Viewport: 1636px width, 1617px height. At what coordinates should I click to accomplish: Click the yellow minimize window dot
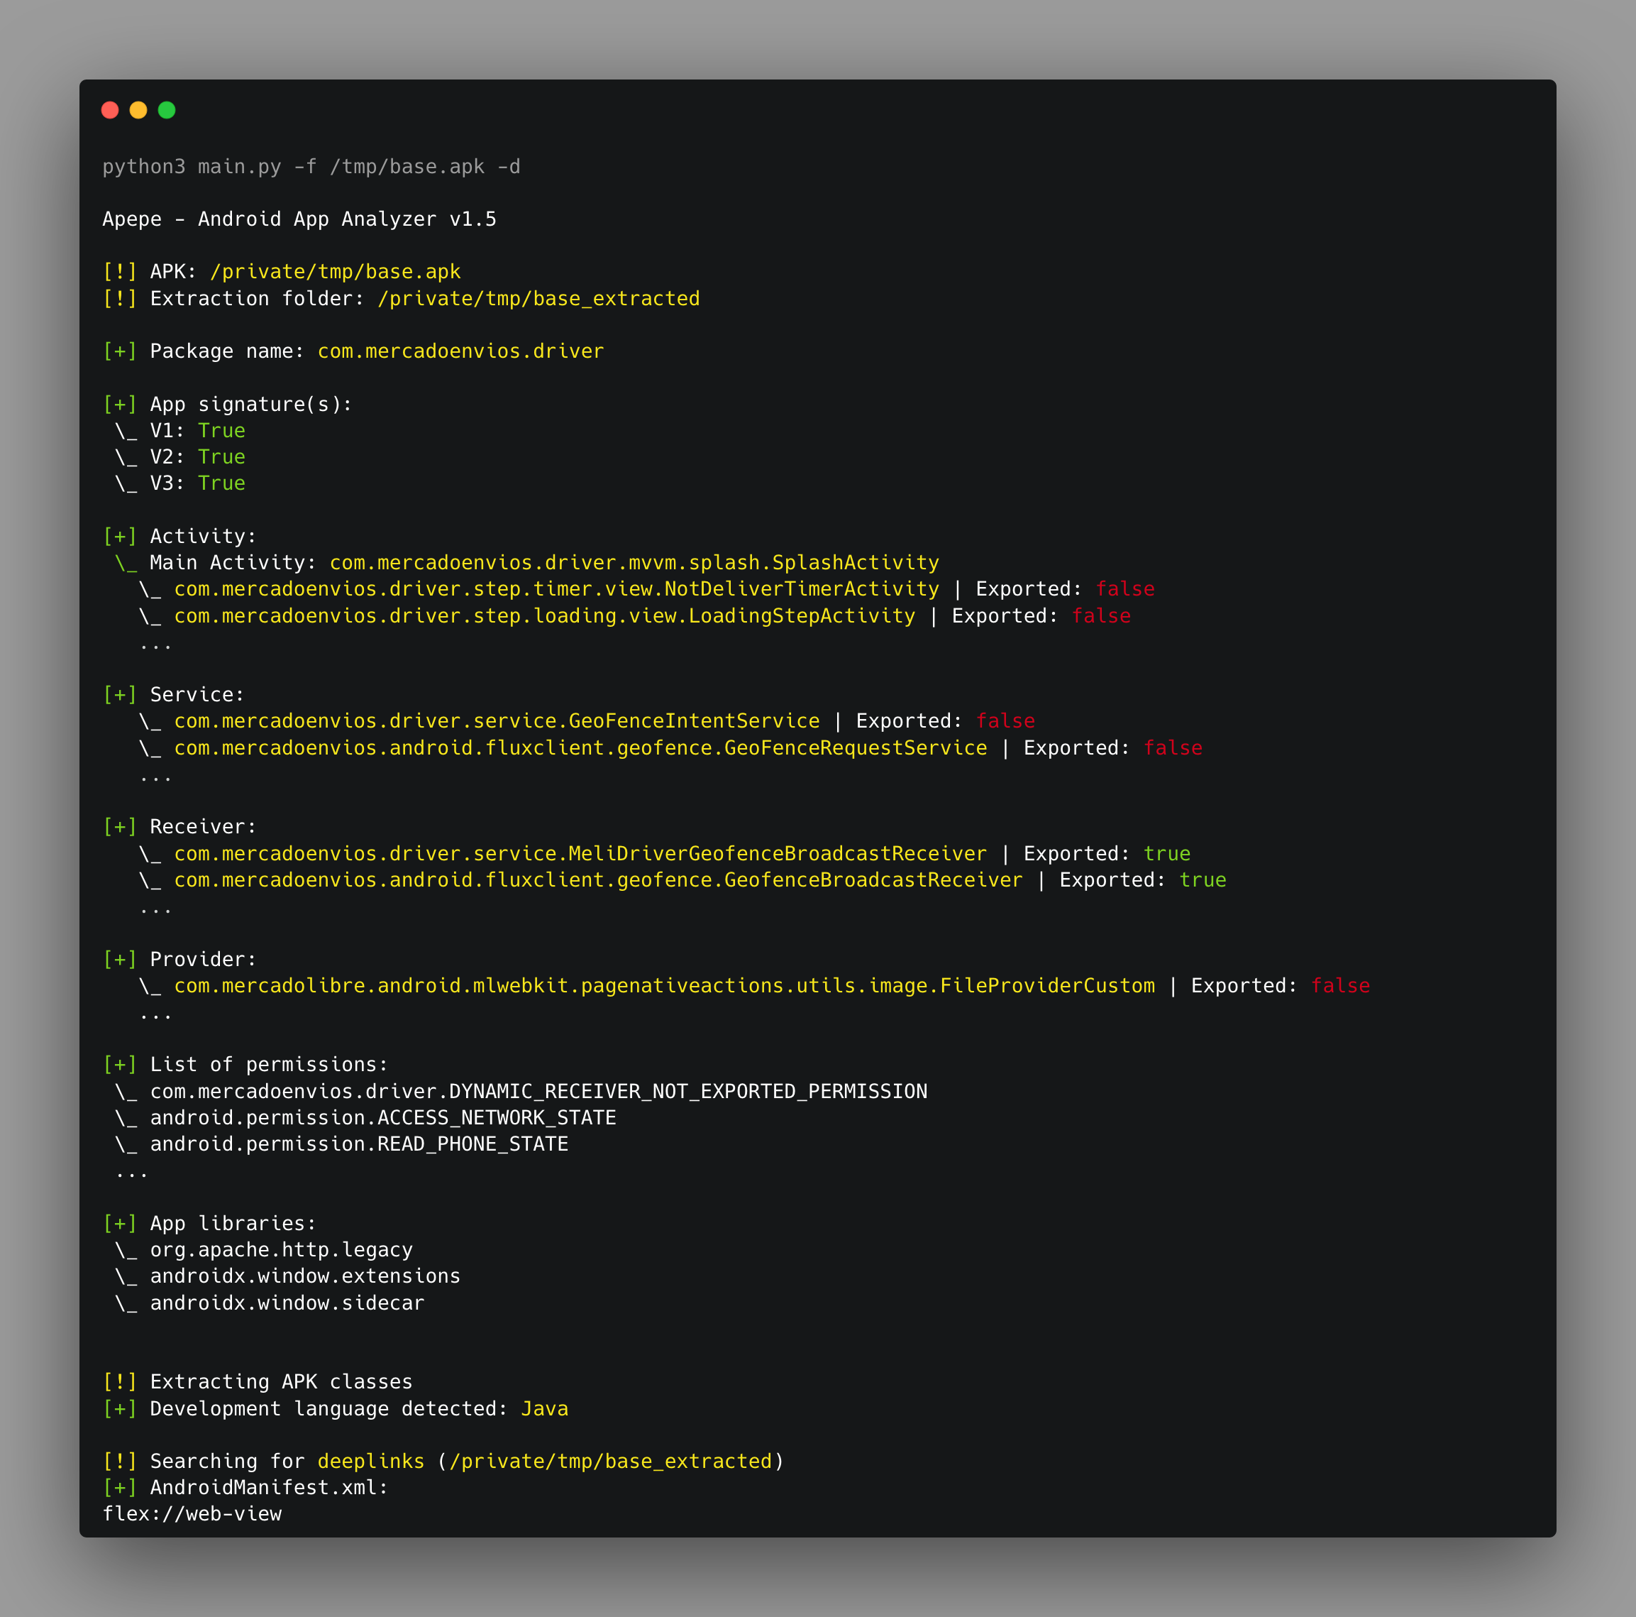138,110
